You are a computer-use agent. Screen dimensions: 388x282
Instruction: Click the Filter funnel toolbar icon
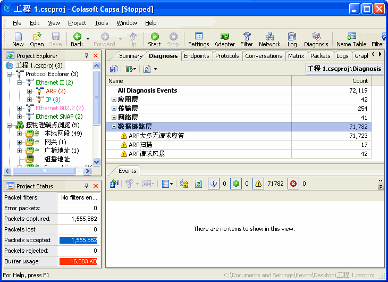click(247, 39)
